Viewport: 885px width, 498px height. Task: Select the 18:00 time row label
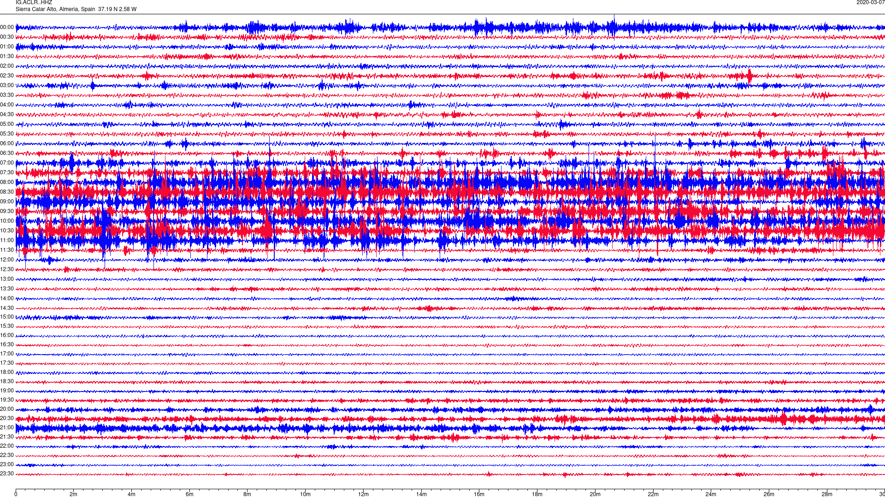[7, 373]
